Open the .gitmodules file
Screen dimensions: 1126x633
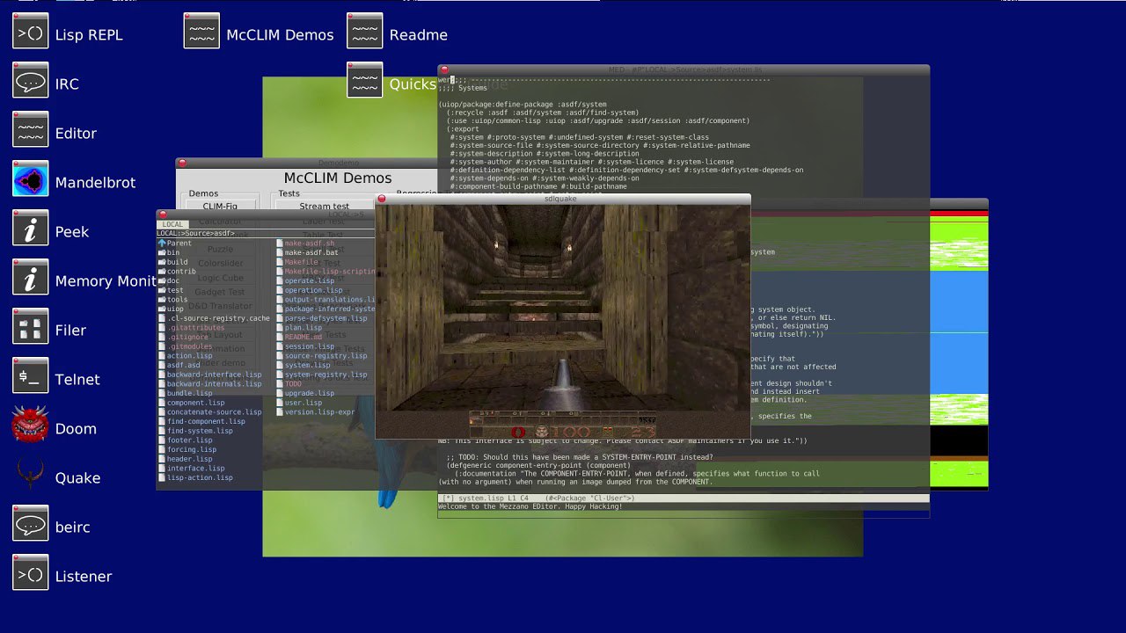(x=186, y=346)
